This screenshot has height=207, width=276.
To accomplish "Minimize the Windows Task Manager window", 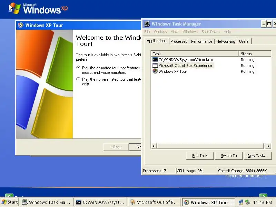I will click(264, 24).
